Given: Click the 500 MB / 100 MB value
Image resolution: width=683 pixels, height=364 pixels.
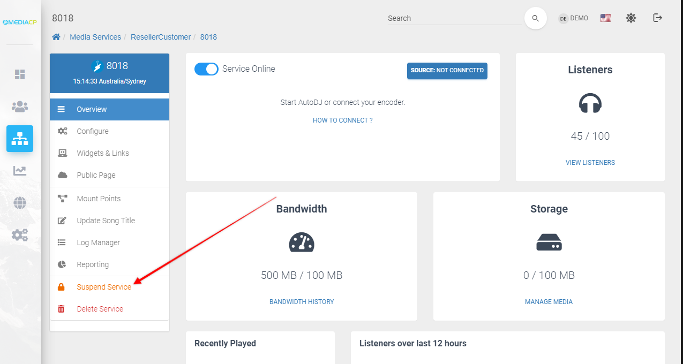Looking at the screenshot, I should pyautogui.click(x=302, y=276).
